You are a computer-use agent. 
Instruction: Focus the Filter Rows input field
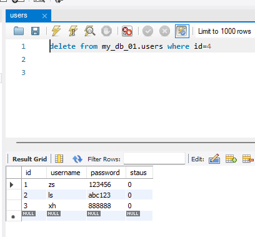154,158
